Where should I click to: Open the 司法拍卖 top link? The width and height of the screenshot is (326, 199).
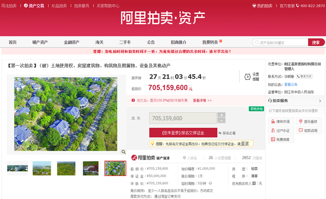pos(9,6)
